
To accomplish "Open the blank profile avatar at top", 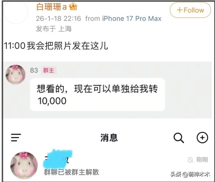I will (16, 12).
